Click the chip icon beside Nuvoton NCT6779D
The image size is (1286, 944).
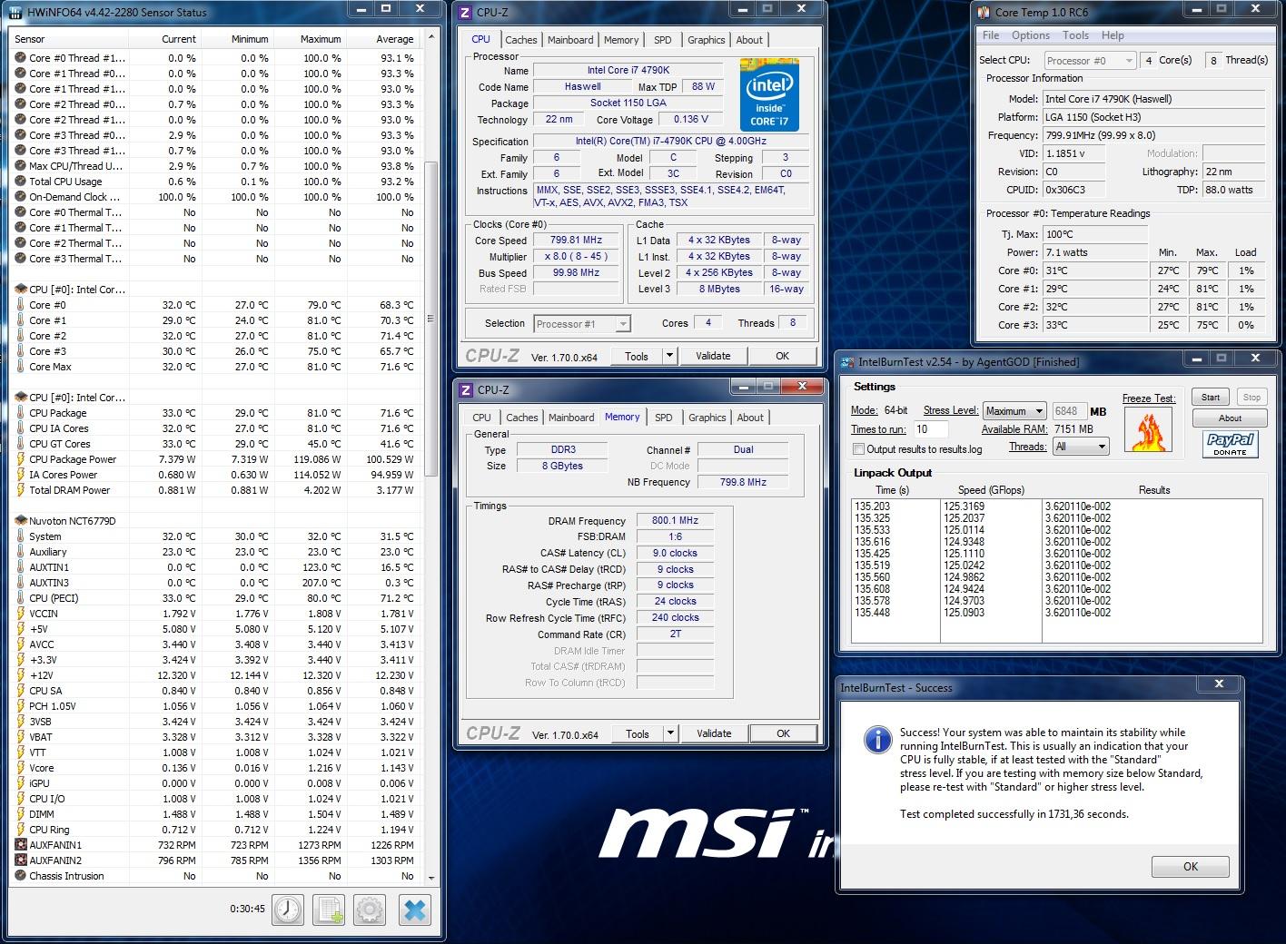(x=20, y=521)
